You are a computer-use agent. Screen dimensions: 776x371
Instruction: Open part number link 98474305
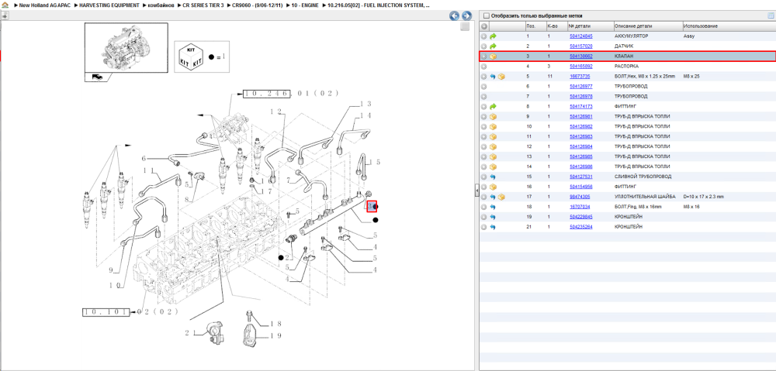coord(580,197)
